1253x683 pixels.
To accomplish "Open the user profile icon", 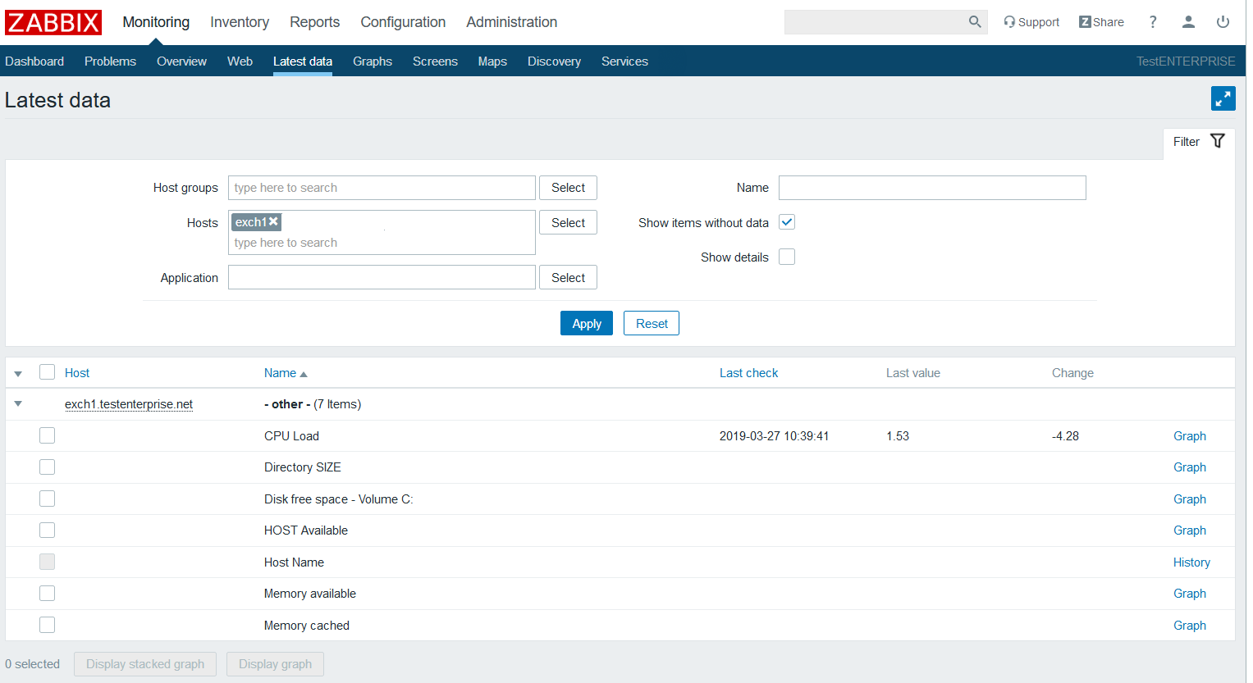I will [1188, 22].
